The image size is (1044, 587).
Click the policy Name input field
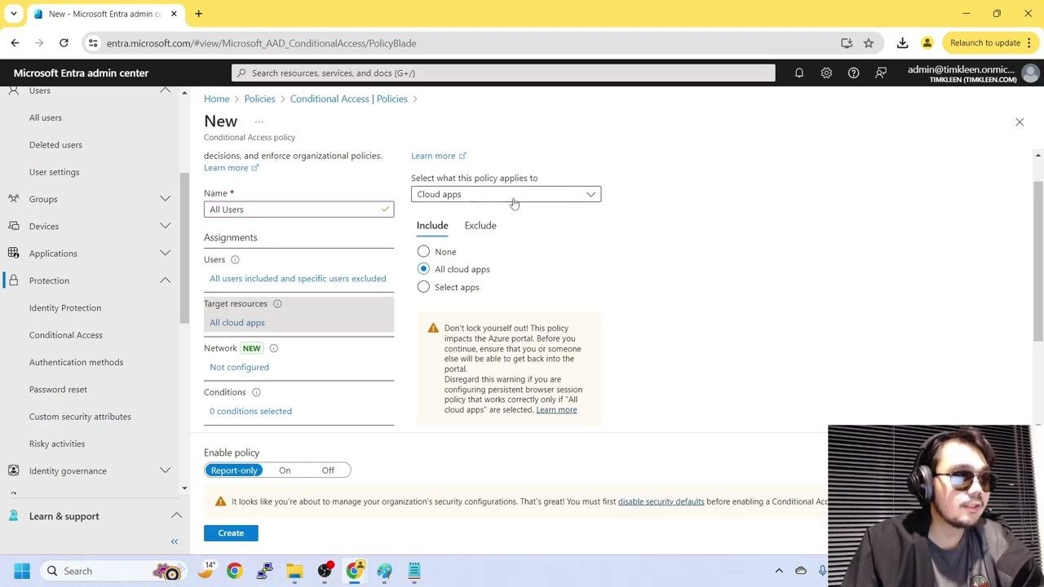299,210
